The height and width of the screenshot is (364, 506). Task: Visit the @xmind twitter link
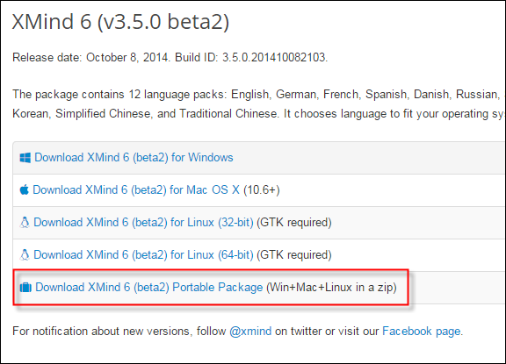coord(250,332)
